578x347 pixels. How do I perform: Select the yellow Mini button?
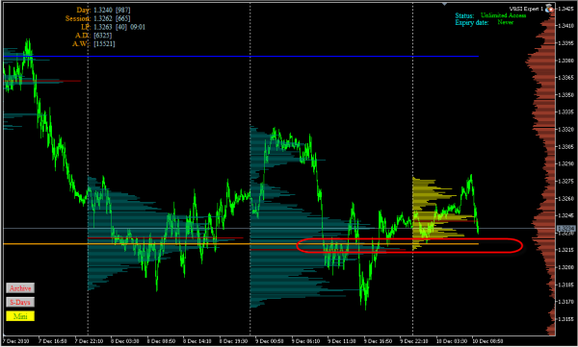pos(20,316)
